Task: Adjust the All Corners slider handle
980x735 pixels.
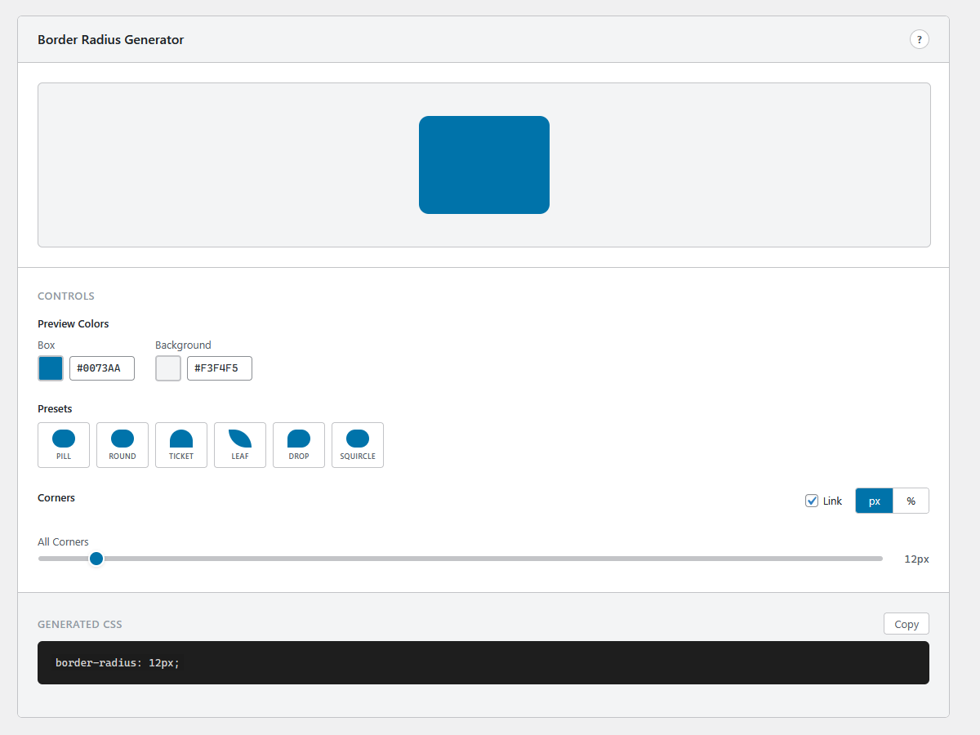Action: coord(96,559)
